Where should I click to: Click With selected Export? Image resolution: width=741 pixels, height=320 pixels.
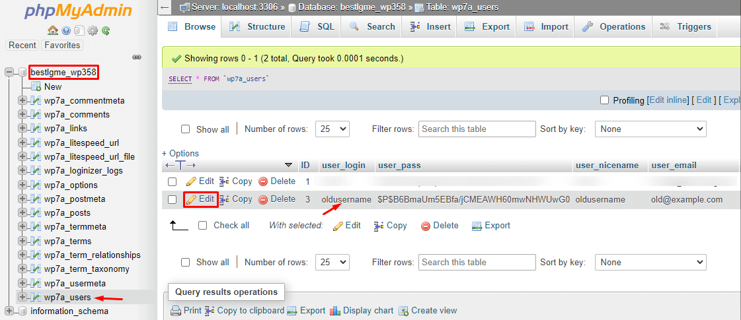(491, 226)
